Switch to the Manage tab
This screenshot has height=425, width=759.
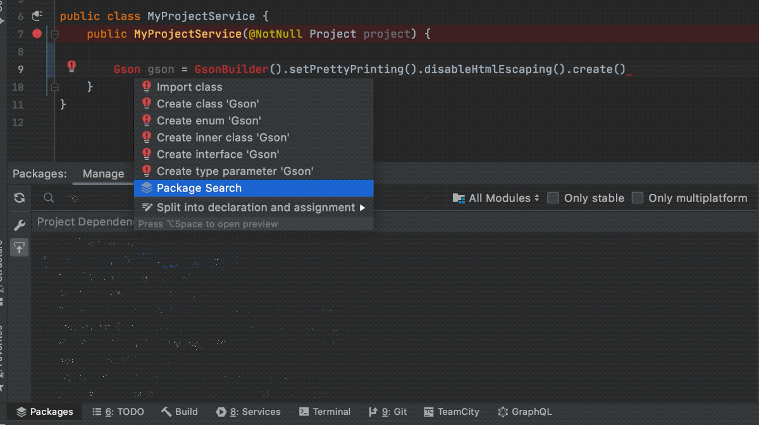coord(103,174)
